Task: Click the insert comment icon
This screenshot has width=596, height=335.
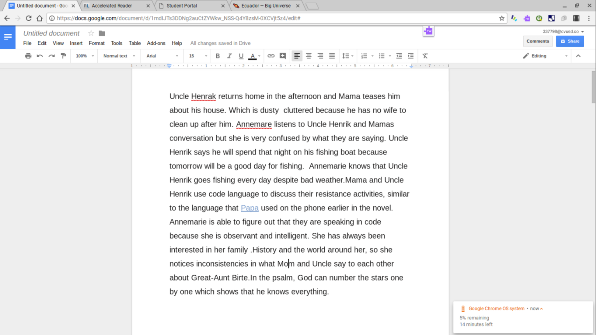Action: 283,56
